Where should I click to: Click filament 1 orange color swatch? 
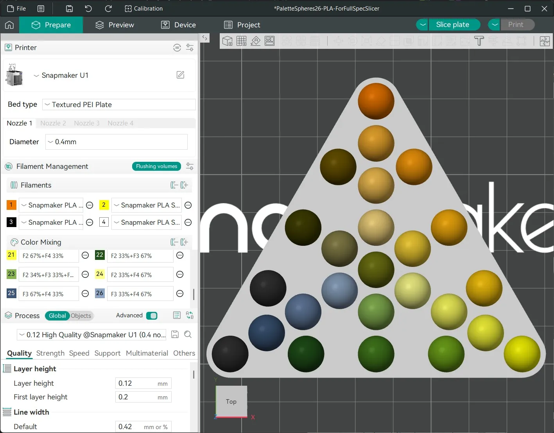point(11,205)
